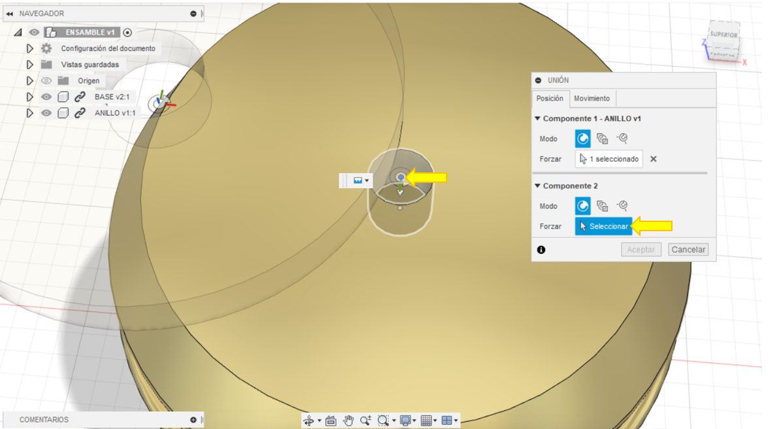The height and width of the screenshot is (429, 775).
Task: Select the ANILLO v1:1 tree label
Action: (115, 113)
